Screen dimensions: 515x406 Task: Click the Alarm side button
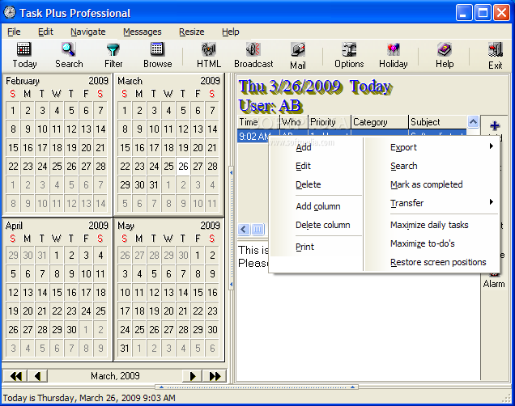(494, 283)
